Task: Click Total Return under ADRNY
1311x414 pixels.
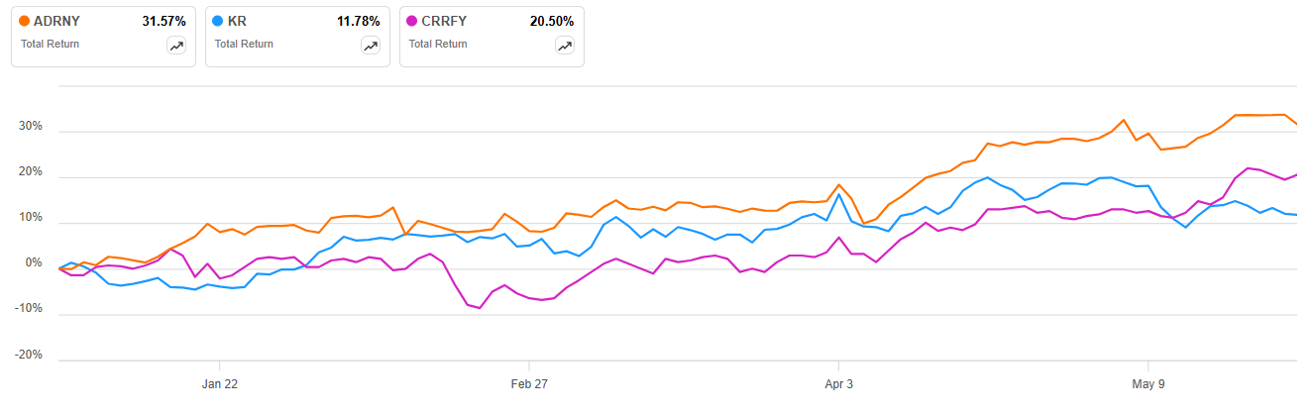Action: (x=50, y=44)
